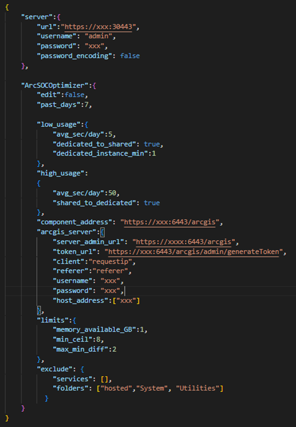Screen dimensions: 296x427
Task: Click the "shared_to_dedicated" key
Action: pos(94,203)
